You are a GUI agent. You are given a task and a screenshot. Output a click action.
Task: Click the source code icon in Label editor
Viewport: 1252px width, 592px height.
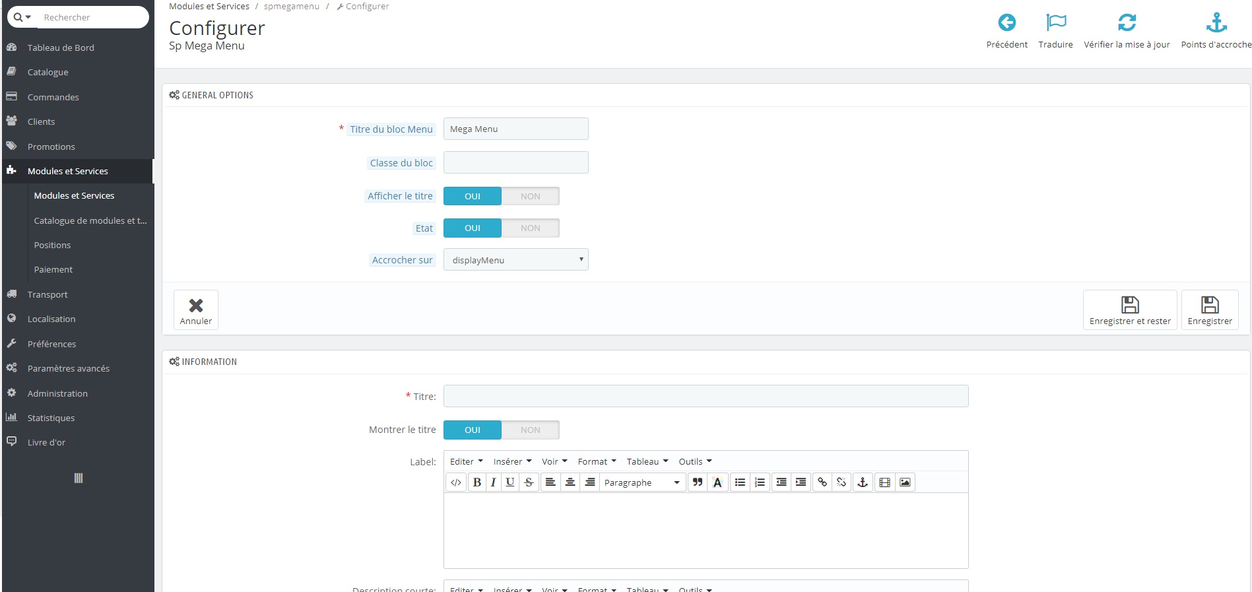pos(456,482)
